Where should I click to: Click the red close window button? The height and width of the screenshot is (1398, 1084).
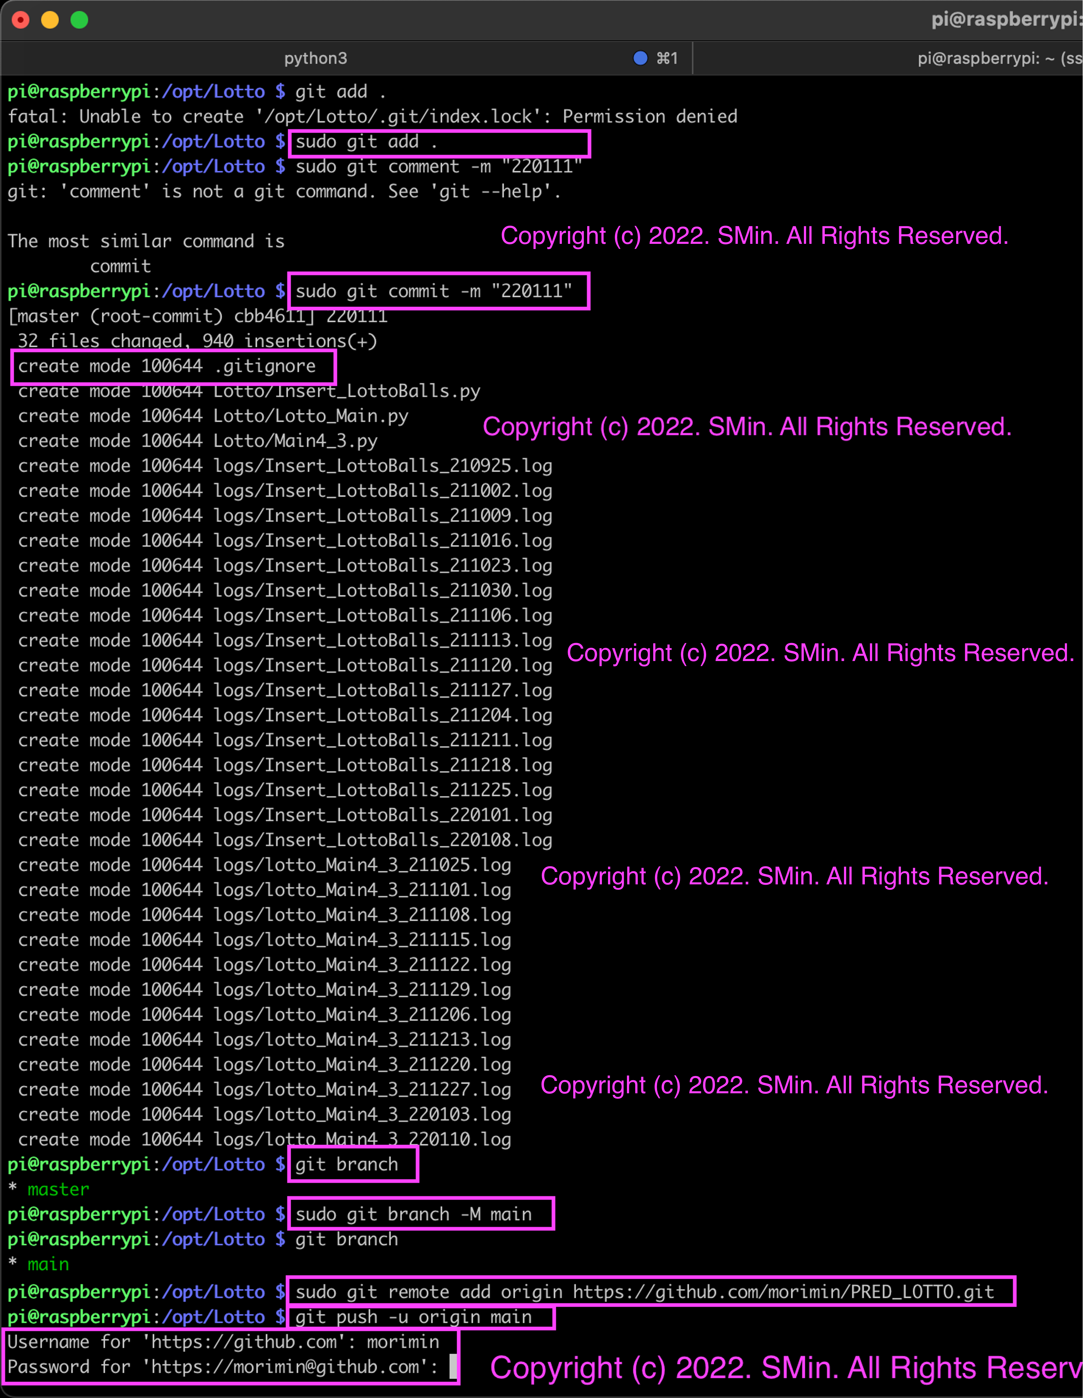click(21, 21)
